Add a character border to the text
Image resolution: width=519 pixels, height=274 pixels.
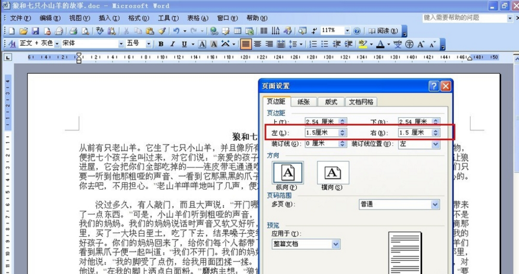202,43
